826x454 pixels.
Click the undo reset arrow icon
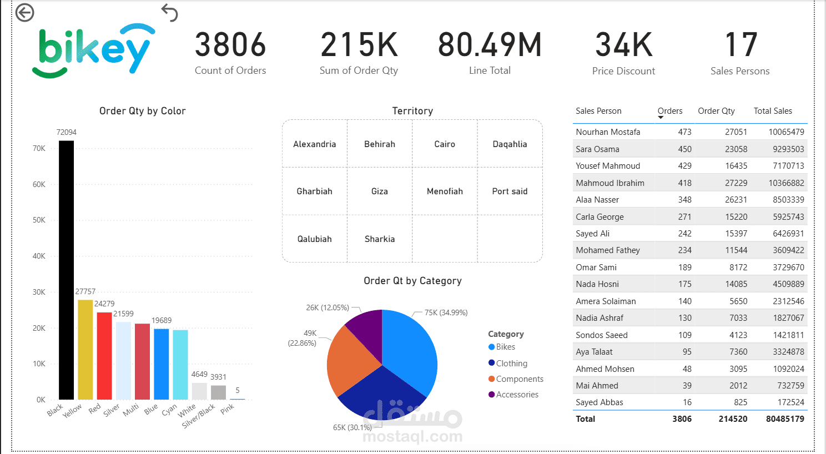coord(169,12)
